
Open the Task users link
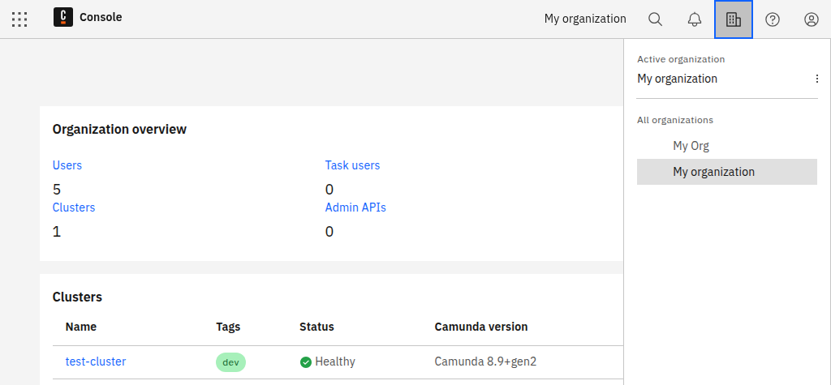[352, 165]
